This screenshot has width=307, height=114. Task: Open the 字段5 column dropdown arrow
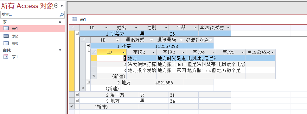click(x=243, y=52)
